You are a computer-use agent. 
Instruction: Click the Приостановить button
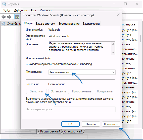tap(82, 91)
